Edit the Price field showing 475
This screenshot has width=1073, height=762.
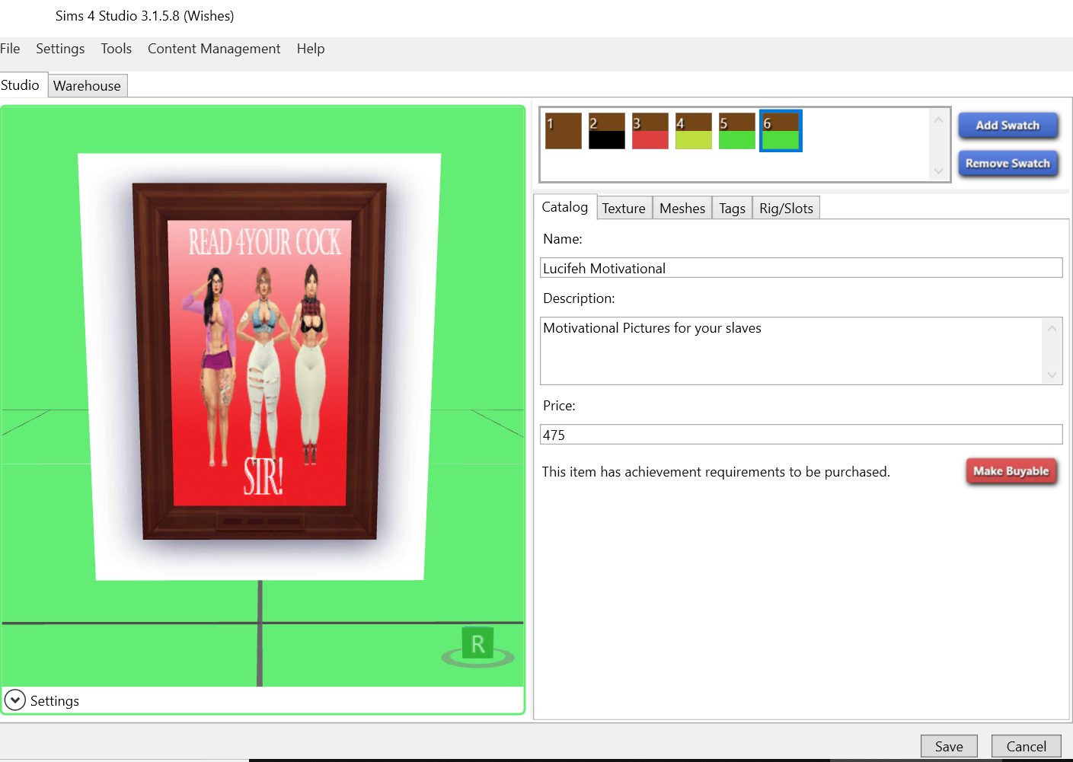801,435
